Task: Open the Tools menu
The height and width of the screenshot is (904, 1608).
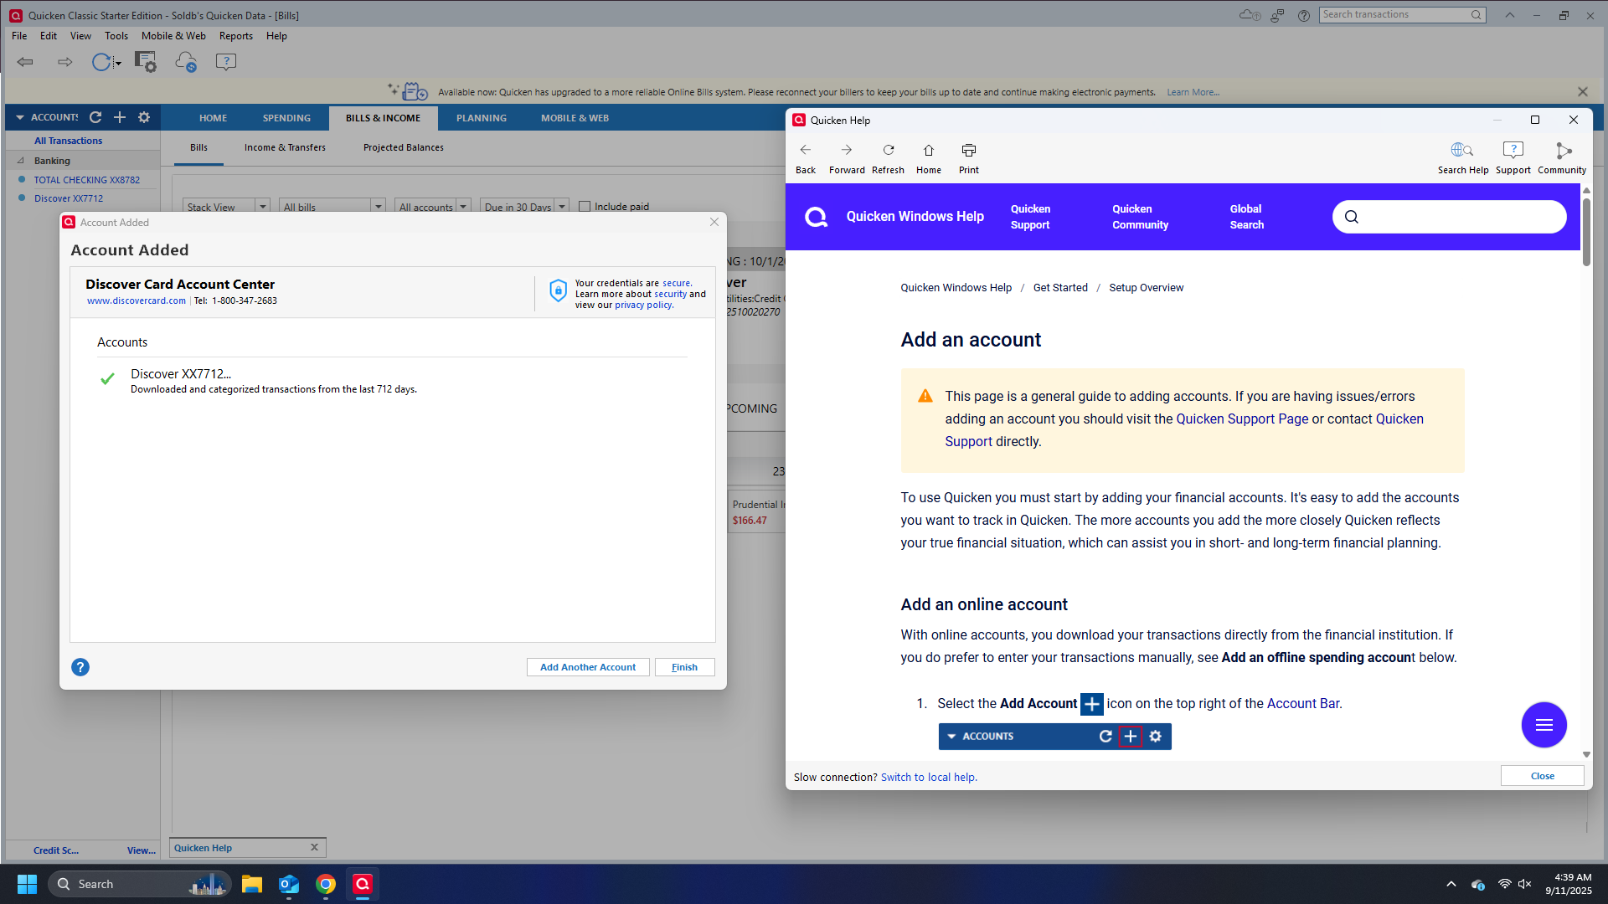Action: click(x=116, y=36)
